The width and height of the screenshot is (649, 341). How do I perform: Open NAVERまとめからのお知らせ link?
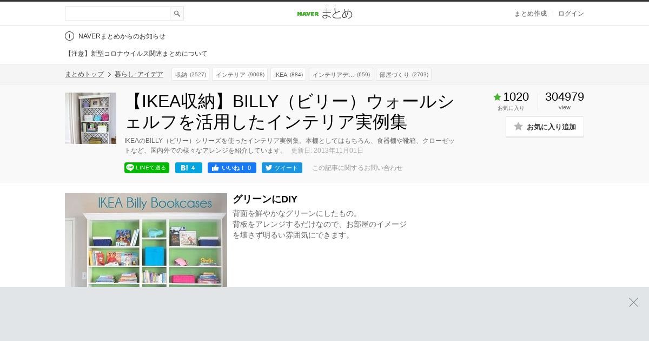122,36
